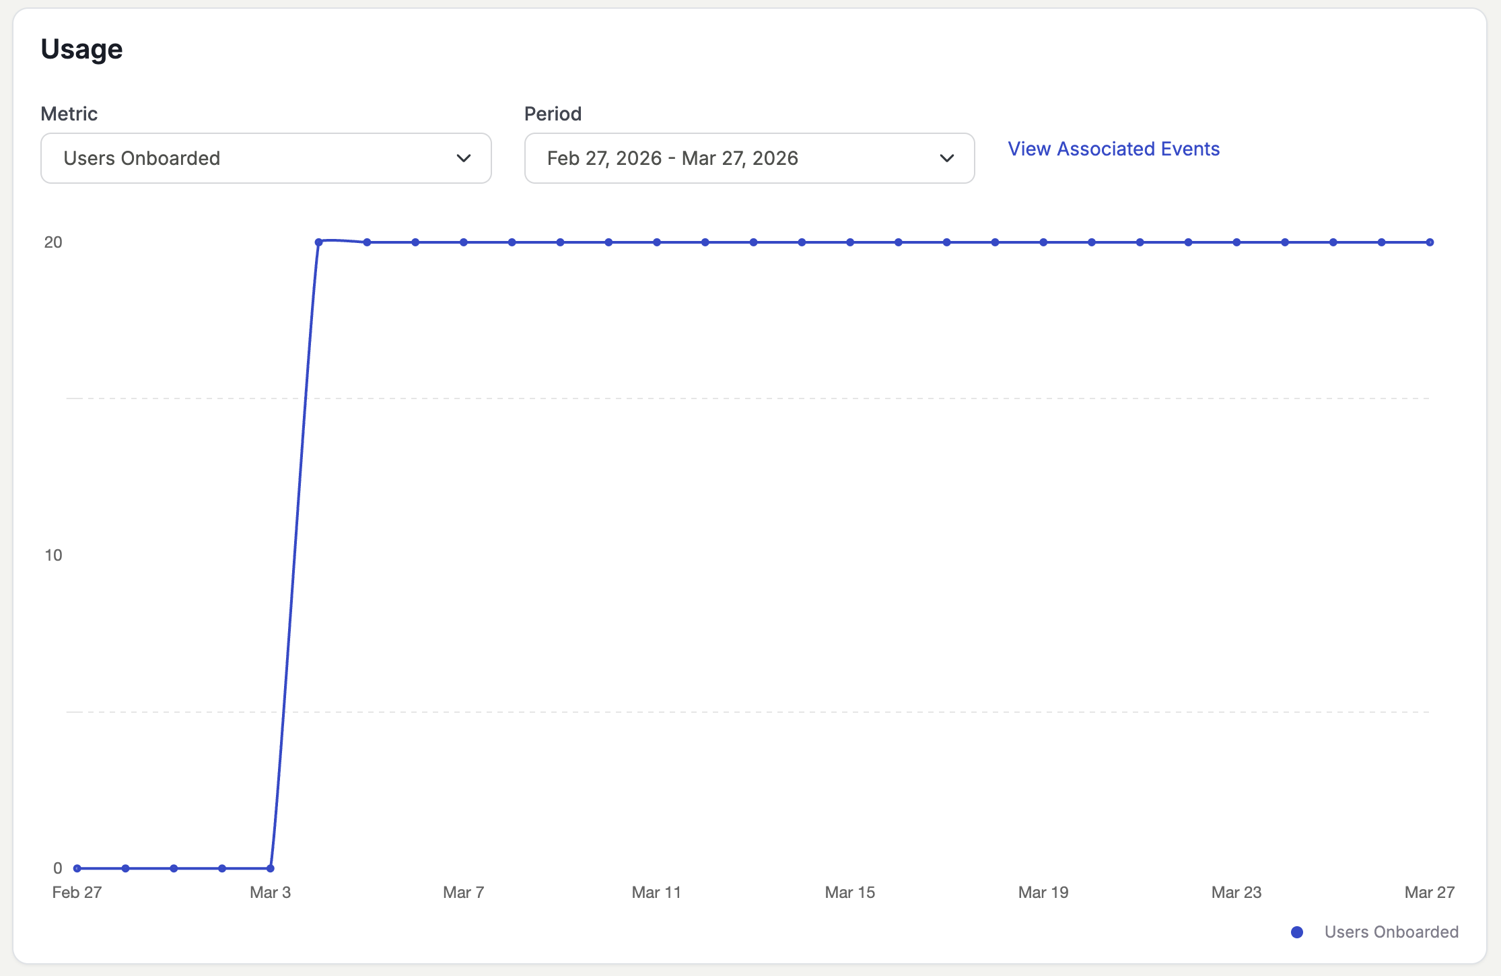Click the Mar 5 data point
1501x976 pixels.
click(368, 242)
